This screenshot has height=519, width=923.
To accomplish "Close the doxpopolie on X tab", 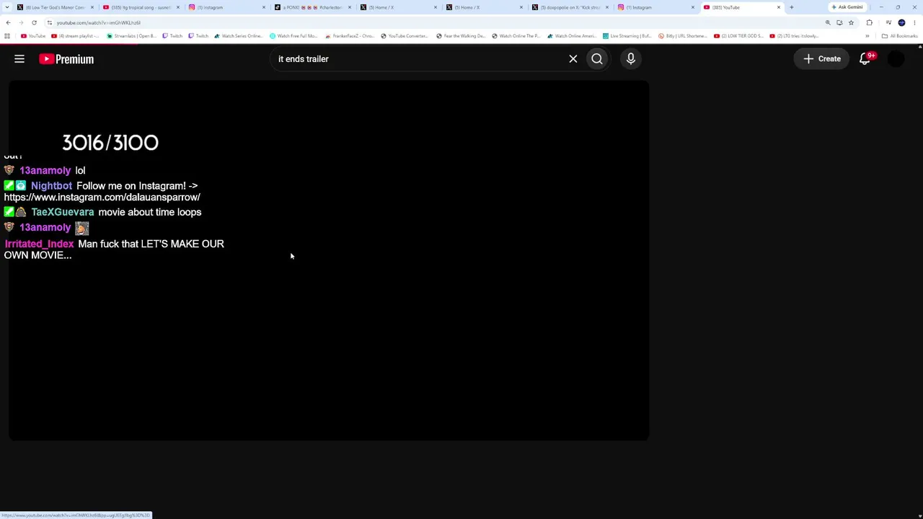I will click(x=606, y=7).
